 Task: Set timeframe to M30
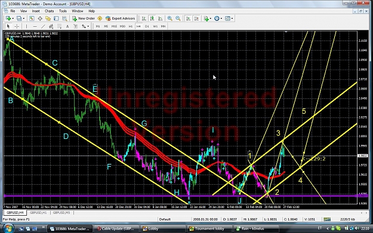[x=122, y=26]
